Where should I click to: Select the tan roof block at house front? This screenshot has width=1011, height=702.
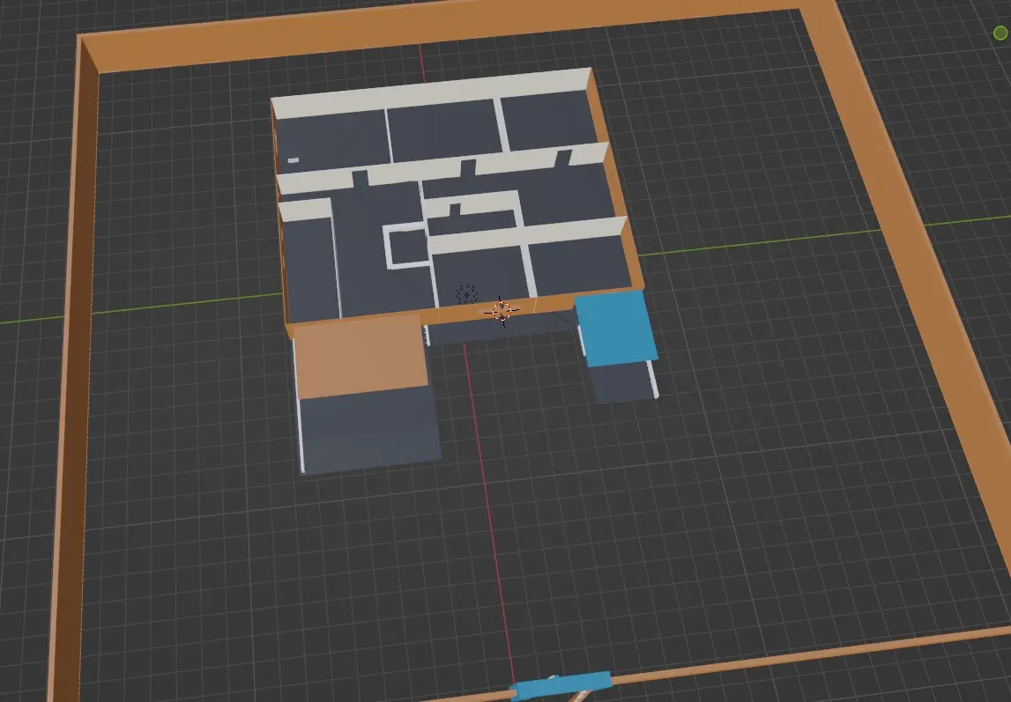[361, 357]
